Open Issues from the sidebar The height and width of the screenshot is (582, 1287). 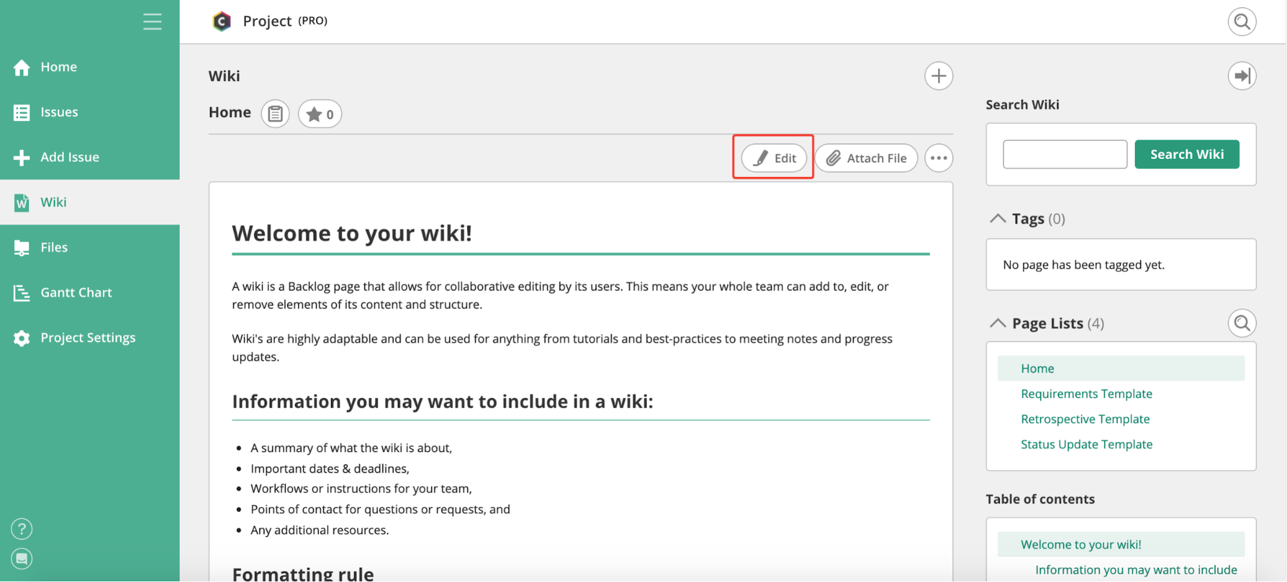click(59, 112)
